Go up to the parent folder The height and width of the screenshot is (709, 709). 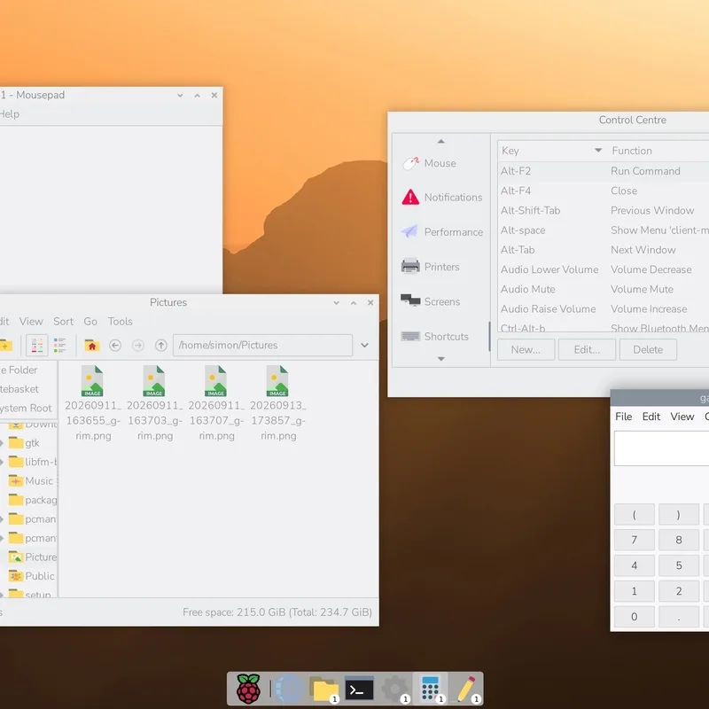[x=161, y=346]
